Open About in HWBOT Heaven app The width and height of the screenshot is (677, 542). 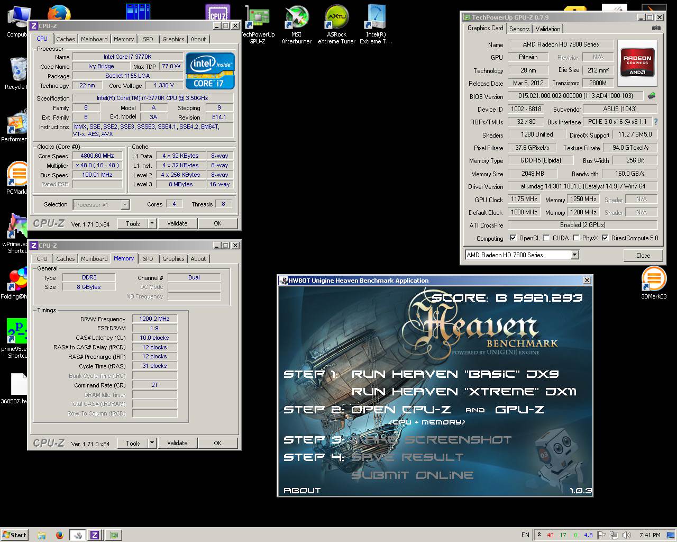tap(302, 491)
